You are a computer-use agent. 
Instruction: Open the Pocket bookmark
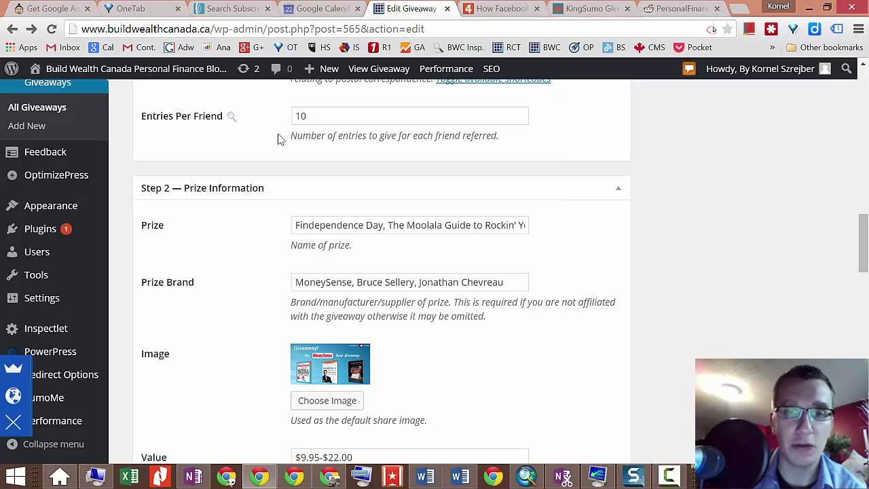pyautogui.click(x=692, y=48)
